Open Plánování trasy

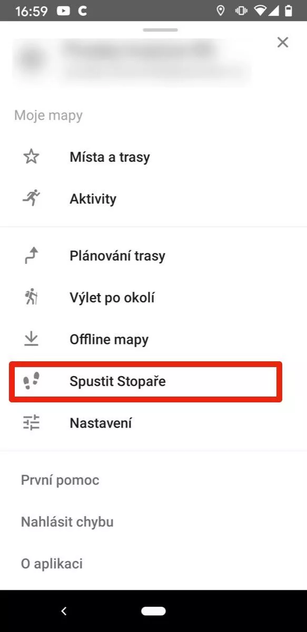pos(153,256)
